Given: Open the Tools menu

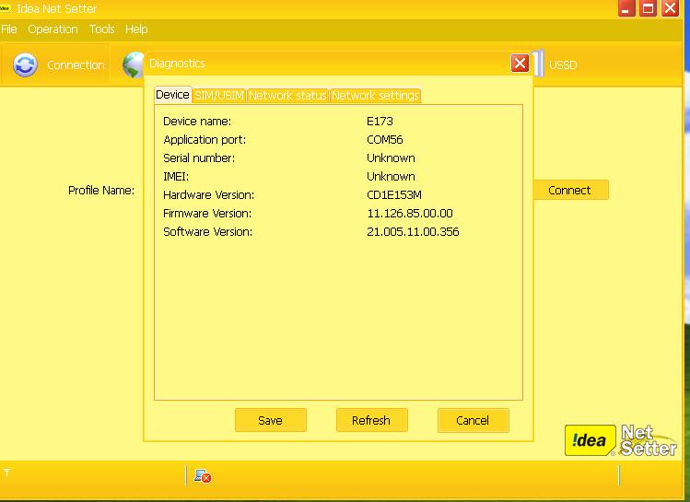Looking at the screenshot, I should coord(102,29).
